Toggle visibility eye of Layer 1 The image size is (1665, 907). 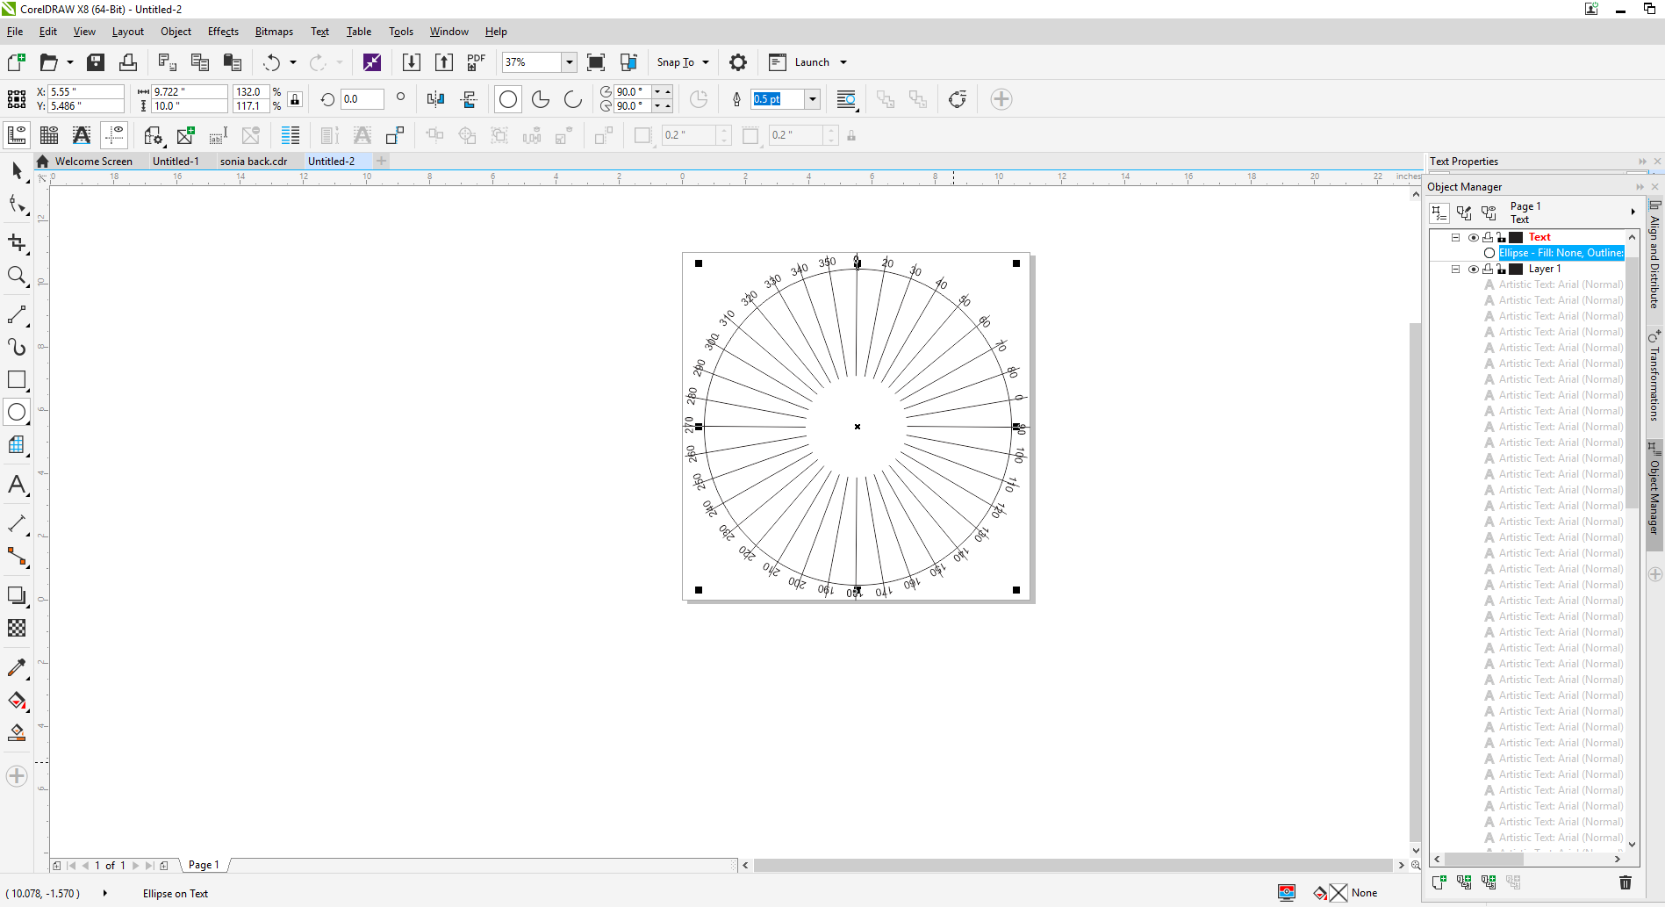[1474, 269]
